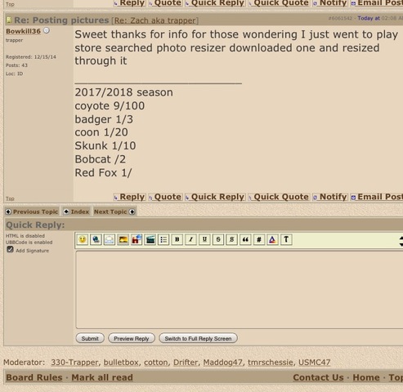Open file upload manager icon
Image resolution: width=403 pixels, height=392 pixels.
pos(137,239)
